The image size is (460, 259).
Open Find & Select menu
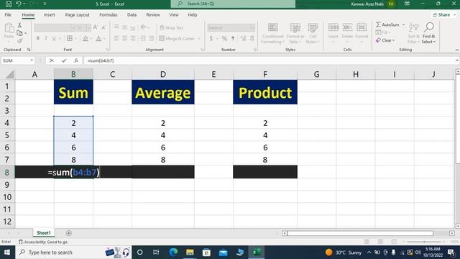click(429, 33)
